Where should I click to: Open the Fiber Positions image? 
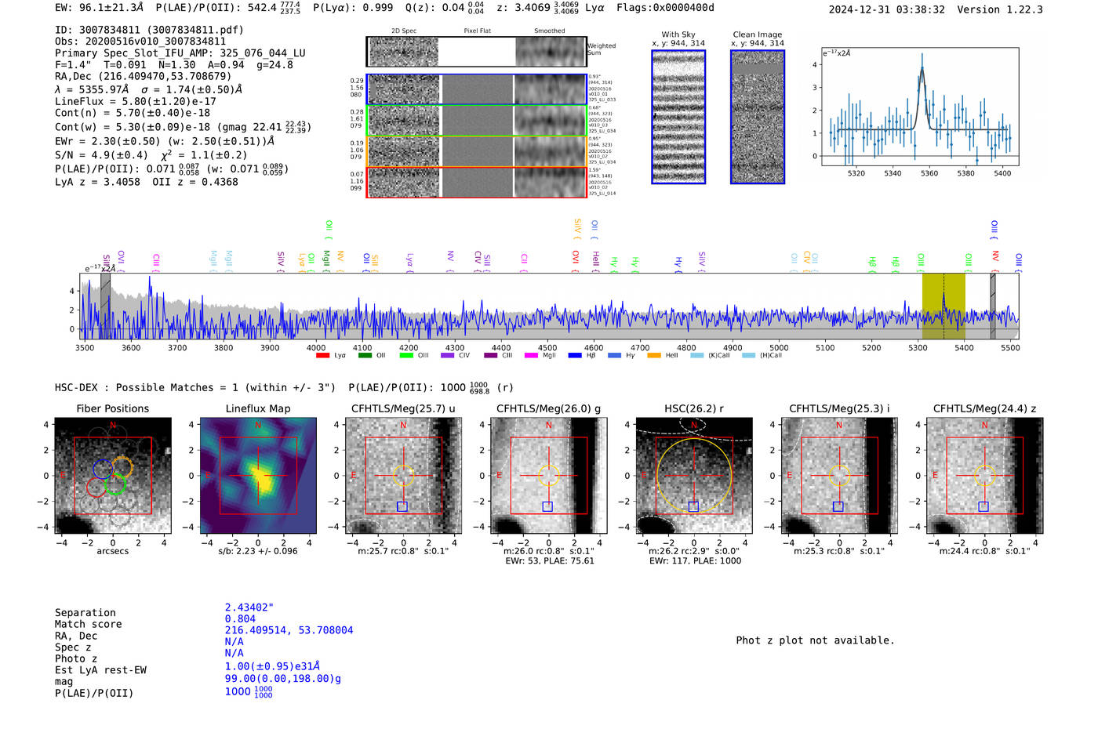pos(113,476)
